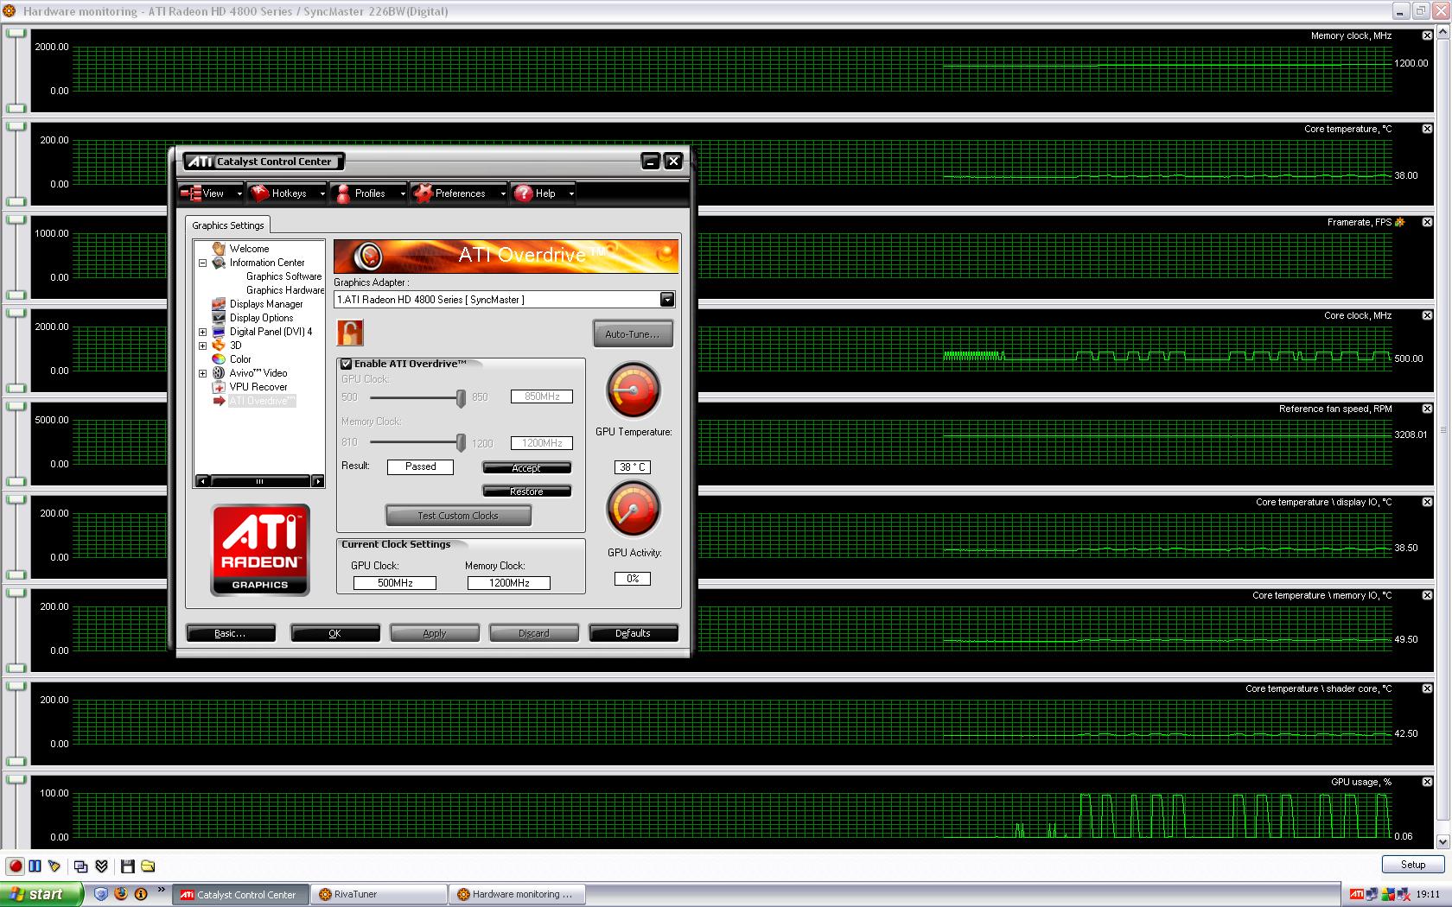Select Graphics Hardware tree item

tap(285, 290)
